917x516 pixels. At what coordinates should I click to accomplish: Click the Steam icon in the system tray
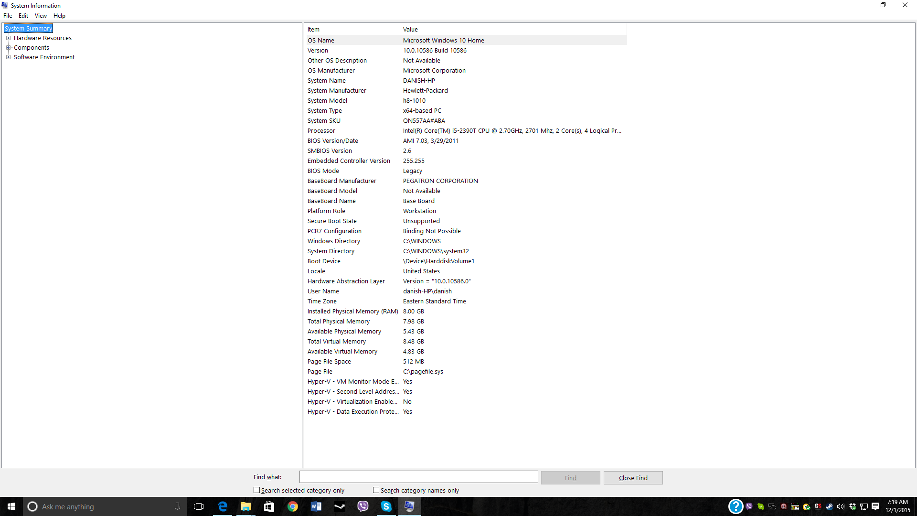[x=829, y=506]
